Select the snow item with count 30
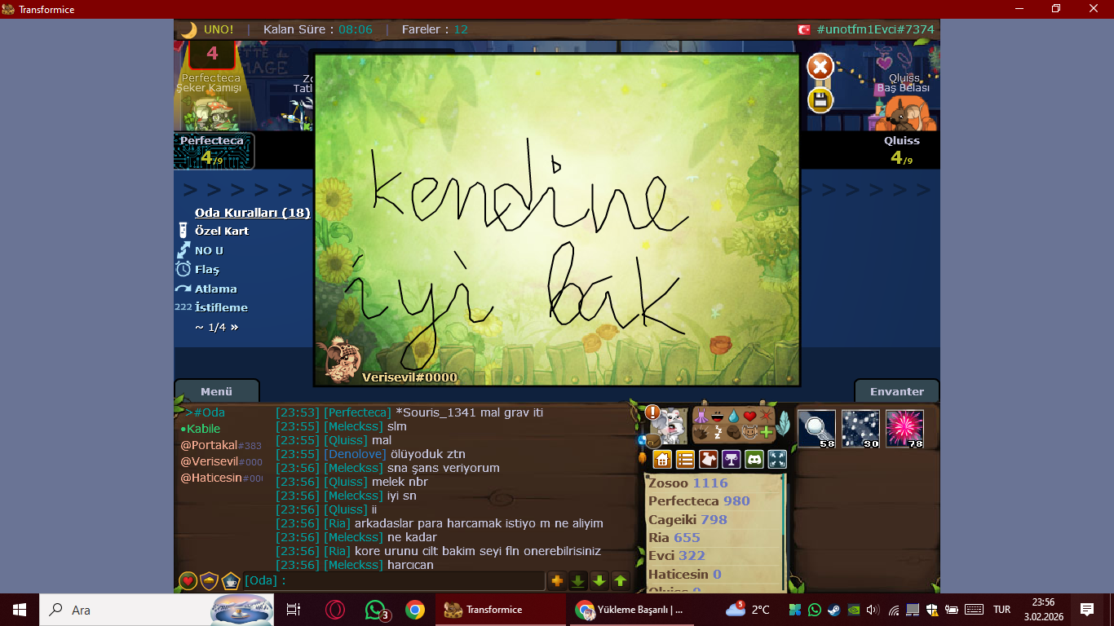Viewport: 1114px width, 626px height. [x=860, y=429]
